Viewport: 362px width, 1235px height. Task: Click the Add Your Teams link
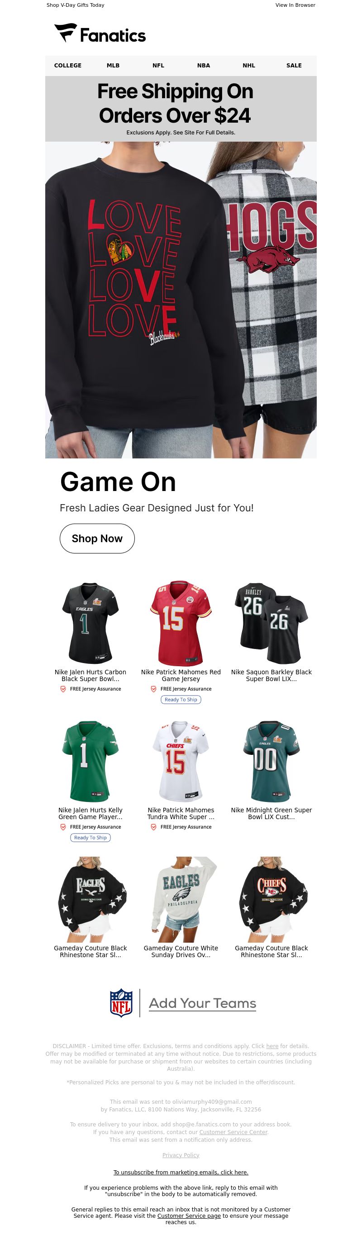click(x=202, y=1003)
